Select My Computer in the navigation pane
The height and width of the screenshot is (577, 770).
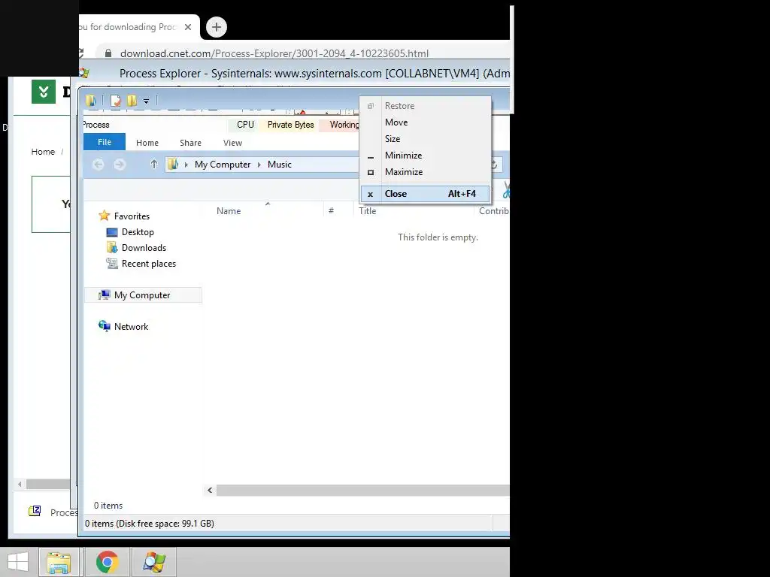[142, 295]
